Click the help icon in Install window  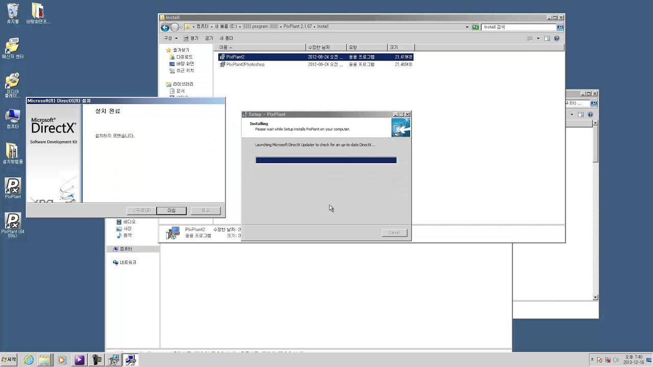click(557, 38)
